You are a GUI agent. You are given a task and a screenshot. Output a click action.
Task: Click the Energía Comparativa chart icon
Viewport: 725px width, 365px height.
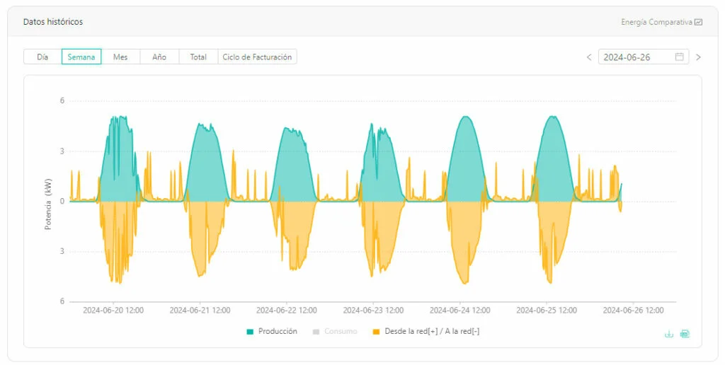point(699,22)
